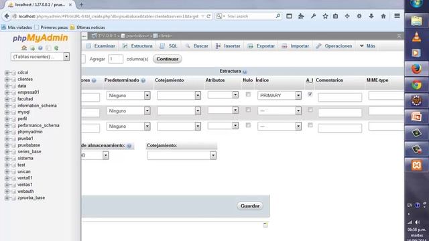Click the Agregar columns number field

point(115,59)
